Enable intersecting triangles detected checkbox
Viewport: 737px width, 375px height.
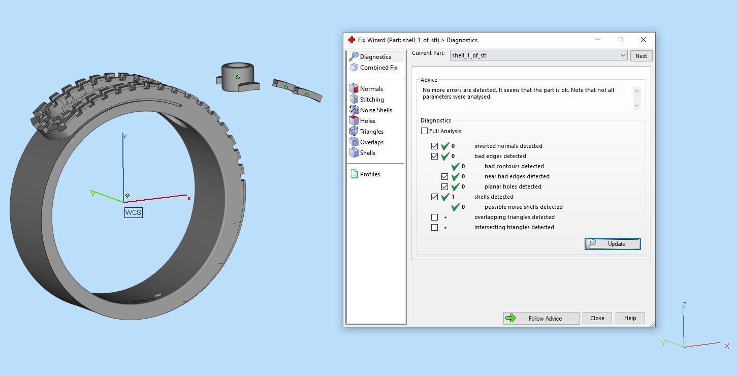pyautogui.click(x=434, y=227)
